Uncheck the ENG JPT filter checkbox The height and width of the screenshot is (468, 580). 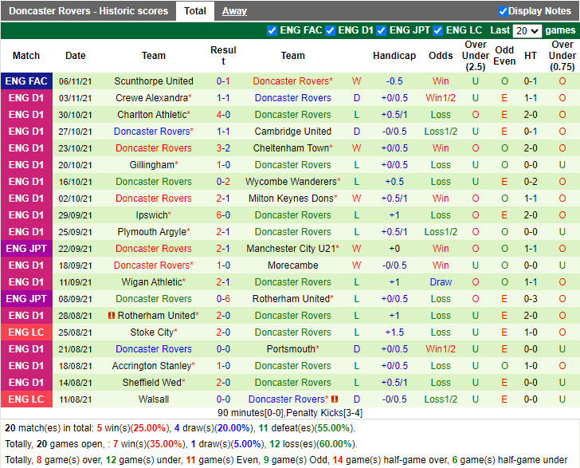click(382, 31)
